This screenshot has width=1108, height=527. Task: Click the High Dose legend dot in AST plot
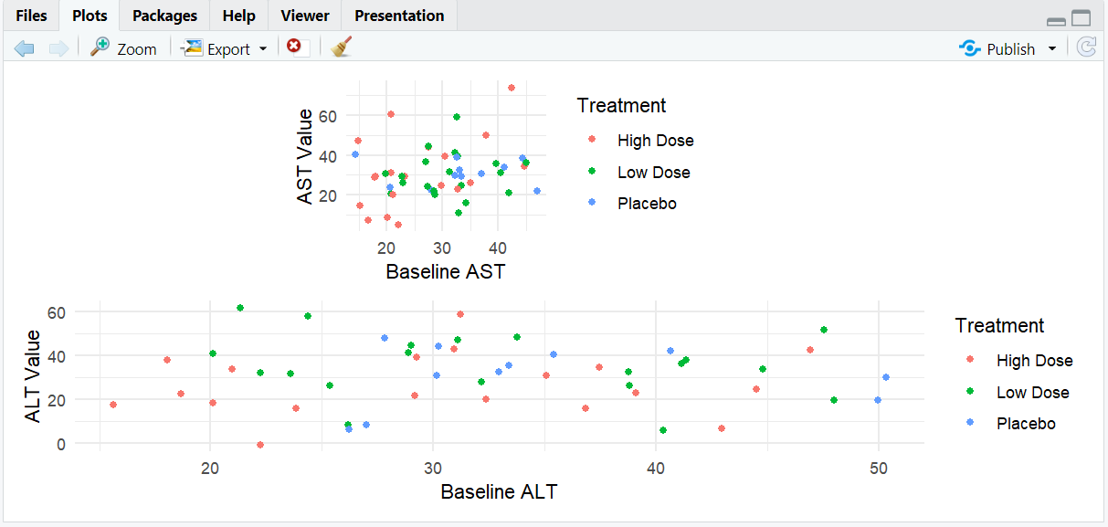tap(592, 140)
